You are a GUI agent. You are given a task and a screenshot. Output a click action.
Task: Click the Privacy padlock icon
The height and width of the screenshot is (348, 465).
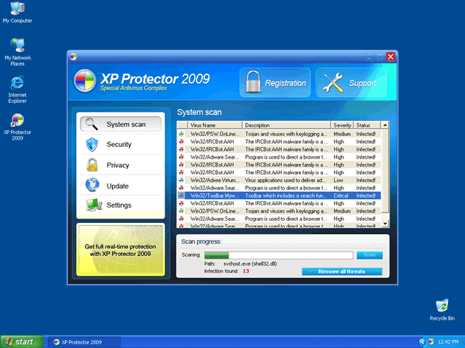click(93, 165)
